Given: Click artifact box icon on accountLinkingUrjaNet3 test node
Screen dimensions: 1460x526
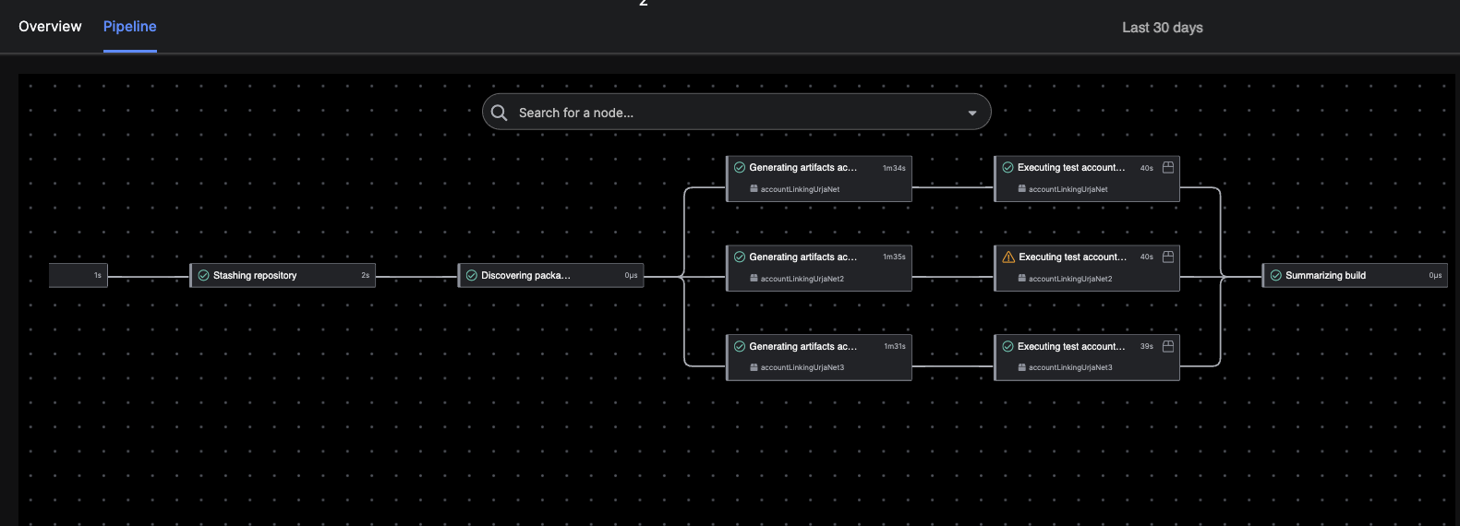Looking at the screenshot, I should click(x=1168, y=347).
